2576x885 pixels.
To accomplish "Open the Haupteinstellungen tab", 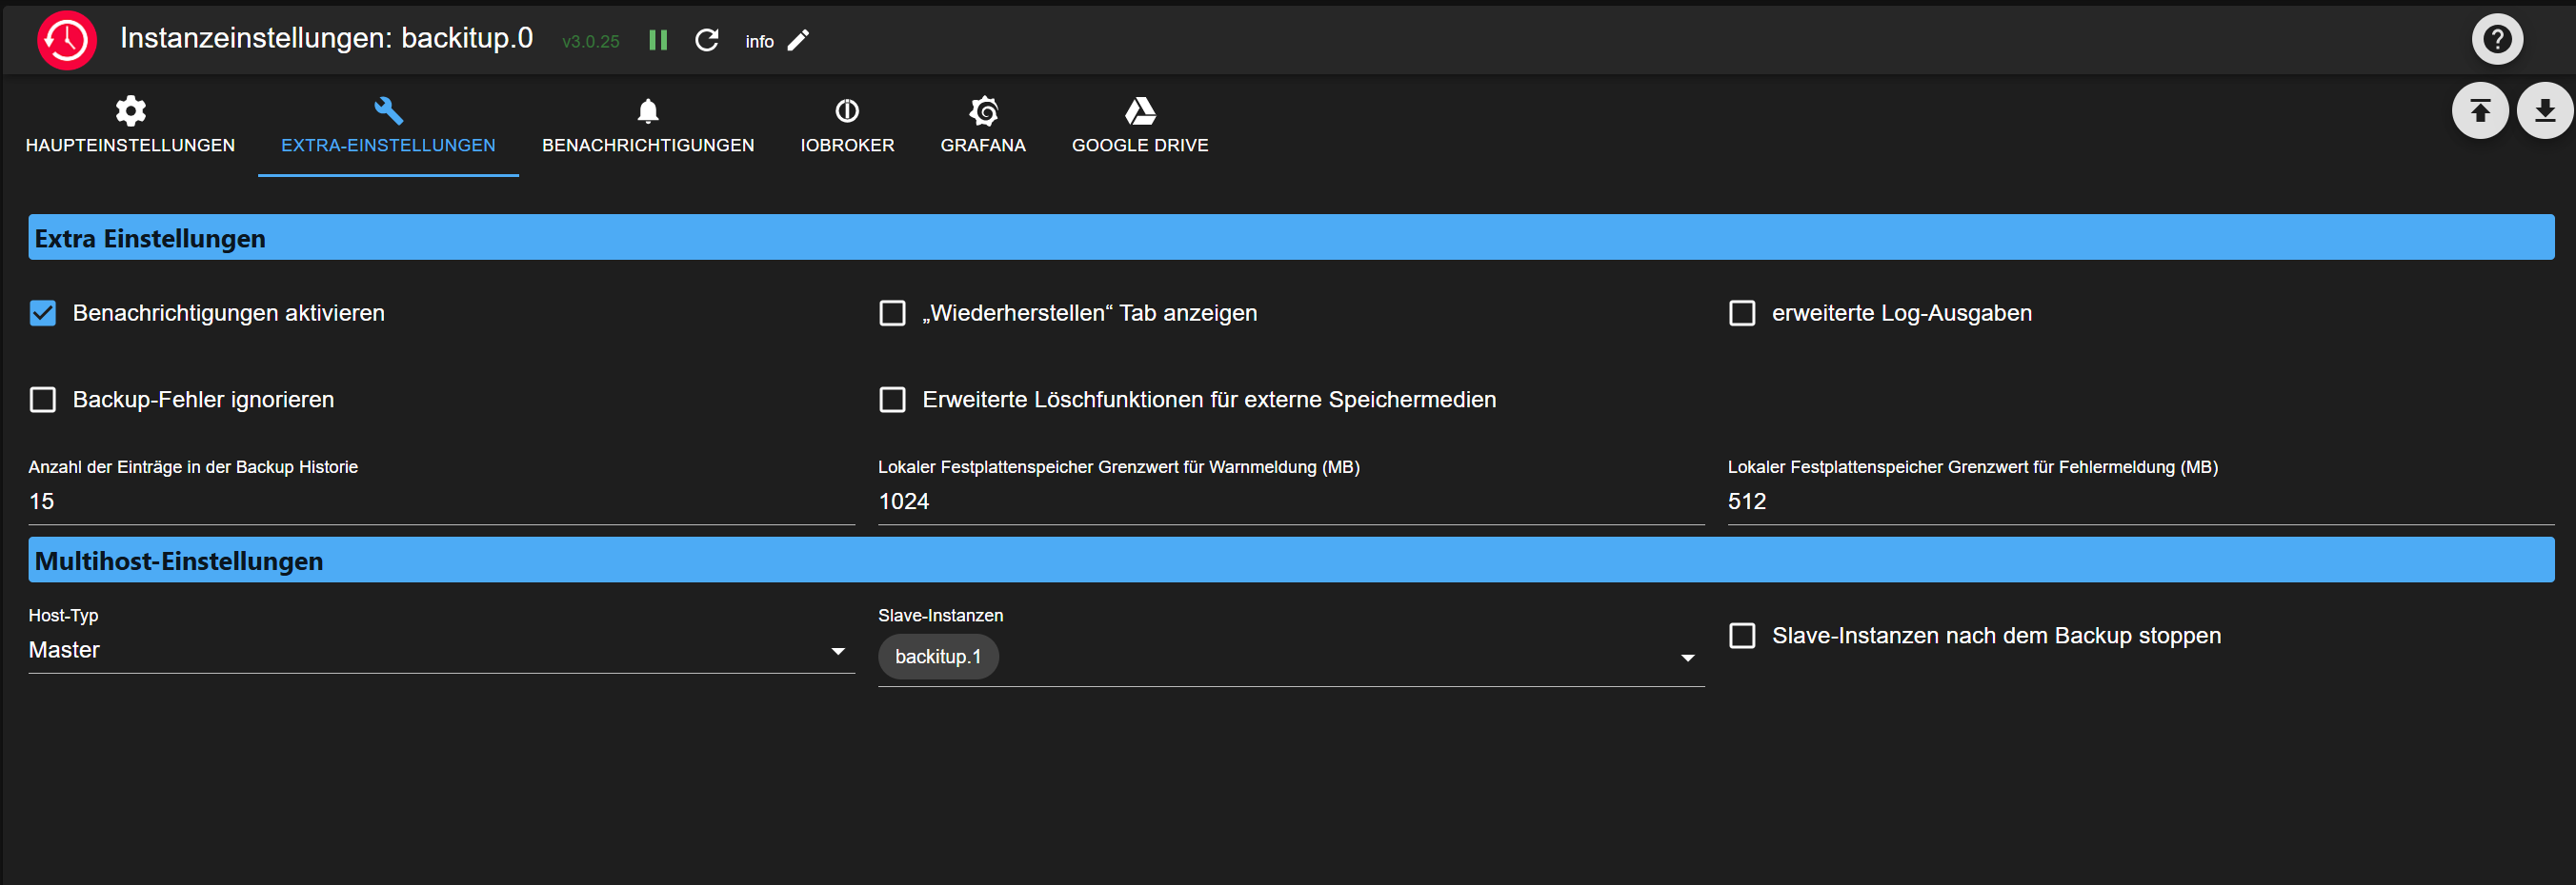I will point(130,126).
